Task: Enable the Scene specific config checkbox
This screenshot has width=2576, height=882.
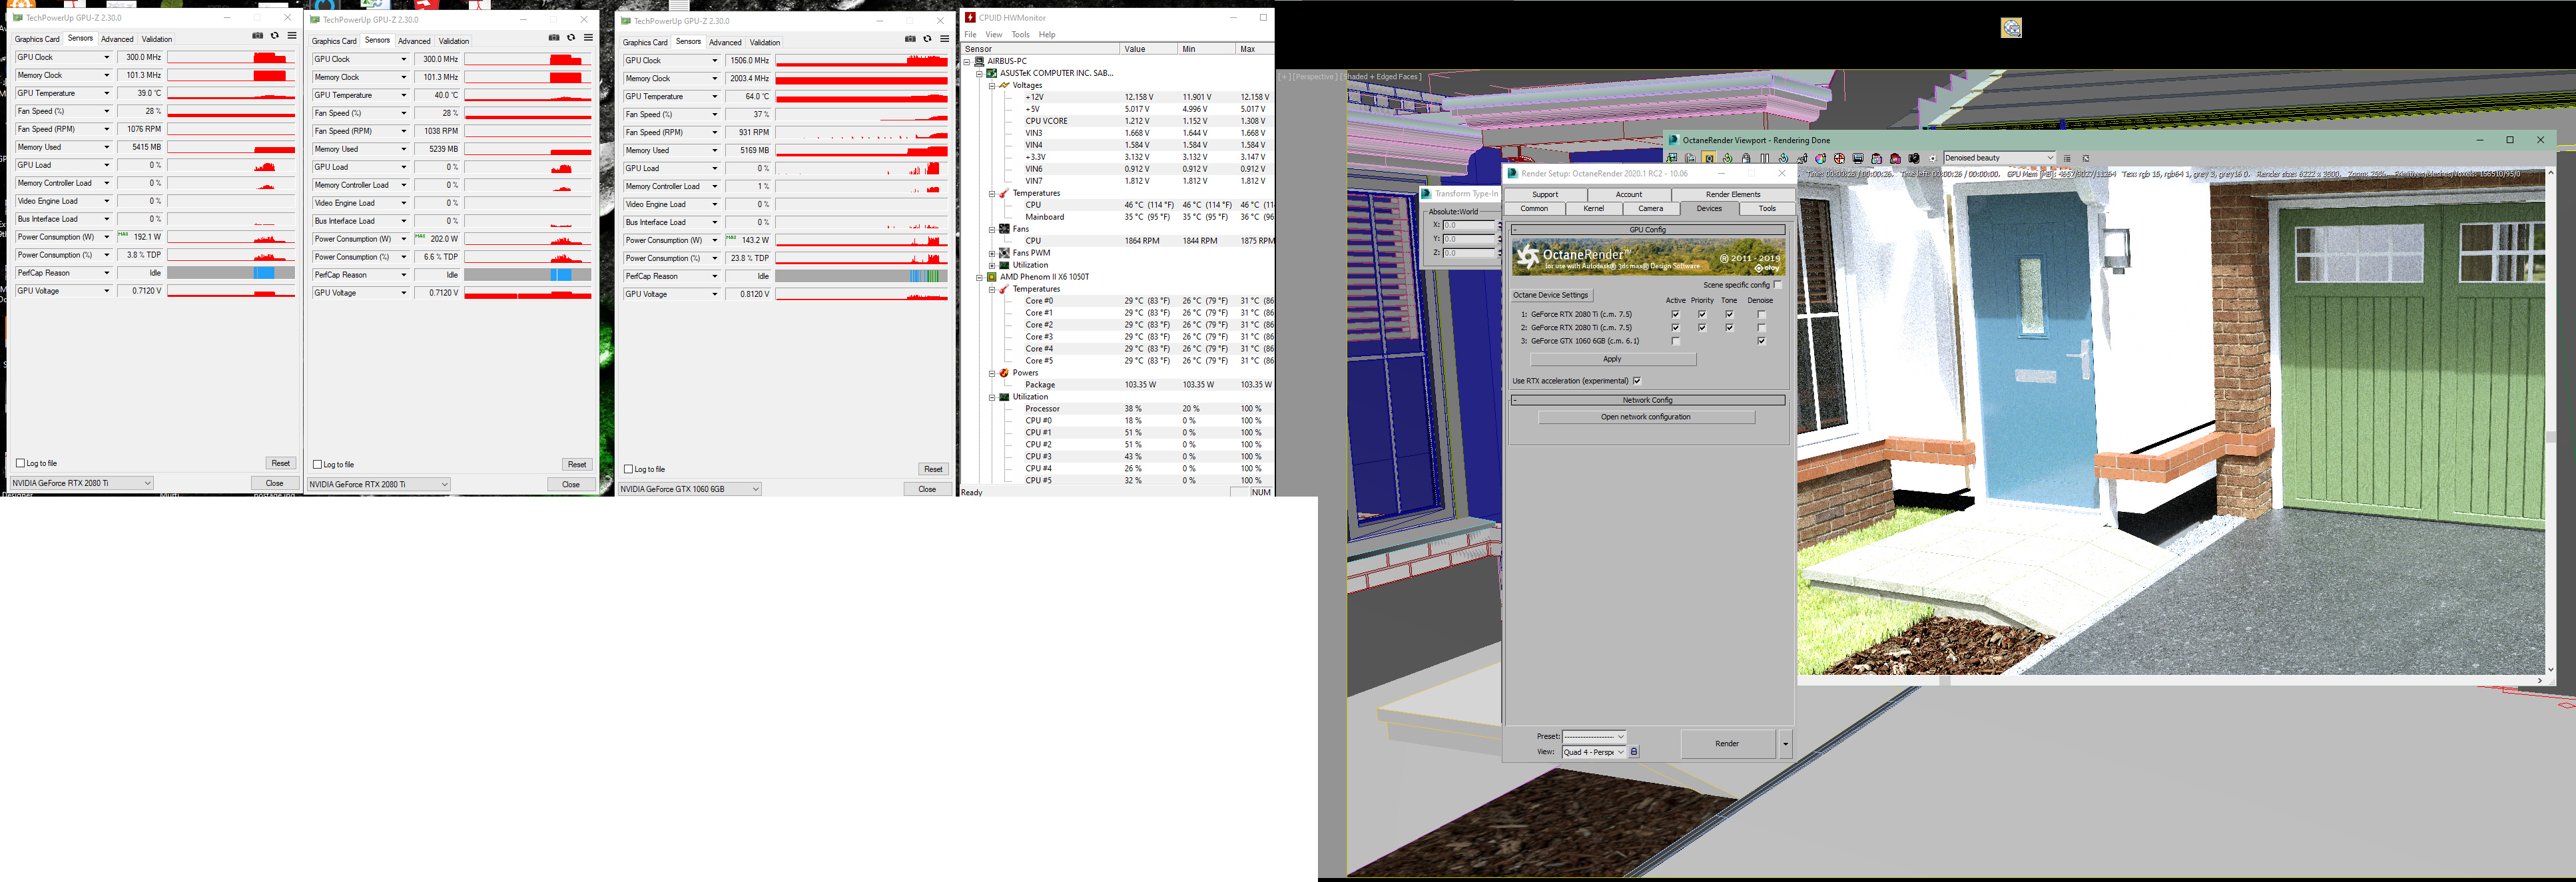Action: (1778, 285)
